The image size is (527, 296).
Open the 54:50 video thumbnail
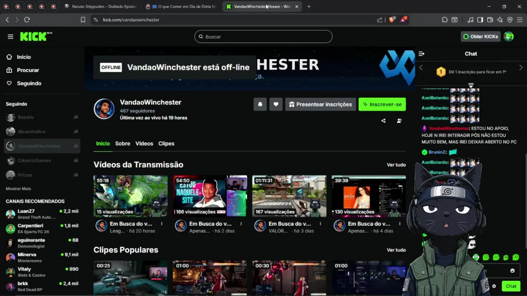coord(210,196)
